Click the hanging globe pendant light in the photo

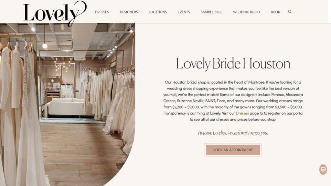click(x=45, y=46)
